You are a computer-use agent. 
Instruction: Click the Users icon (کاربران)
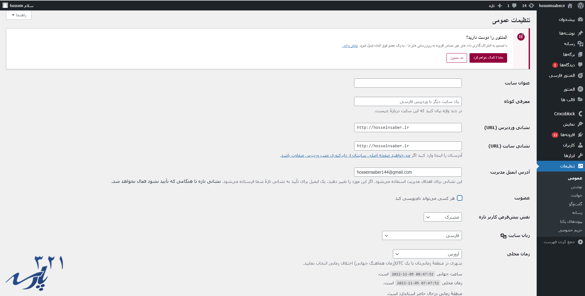pos(580,145)
